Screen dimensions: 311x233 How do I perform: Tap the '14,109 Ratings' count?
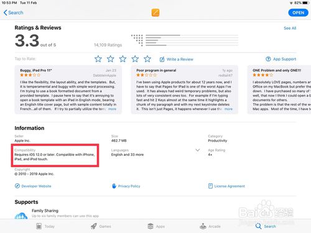108,45
